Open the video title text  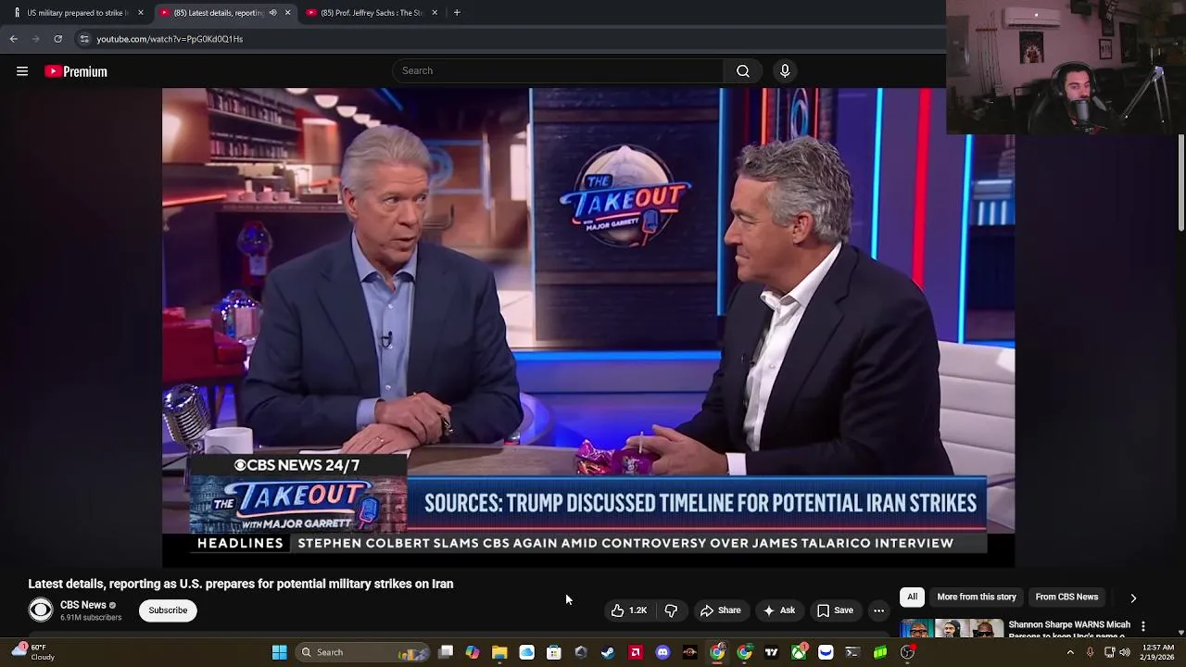pyautogui.click(x=241, y=584)
